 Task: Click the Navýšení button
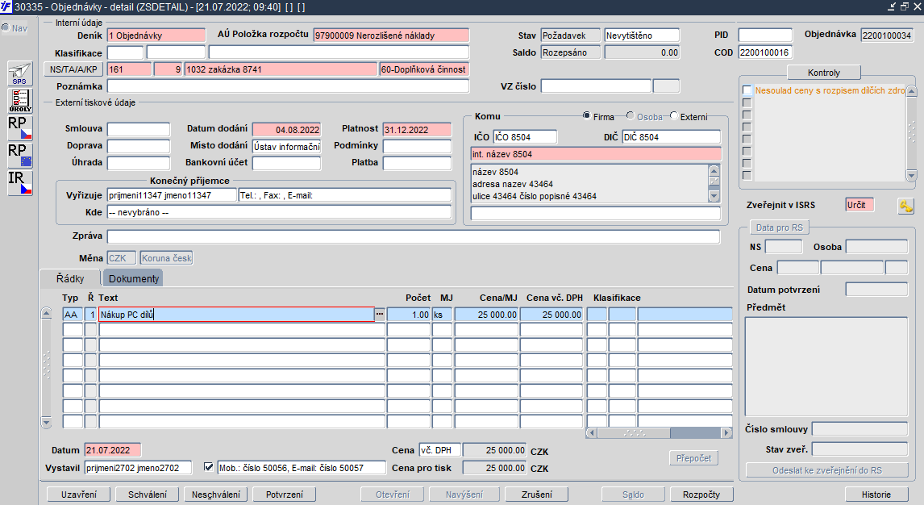tap(464, 495)
